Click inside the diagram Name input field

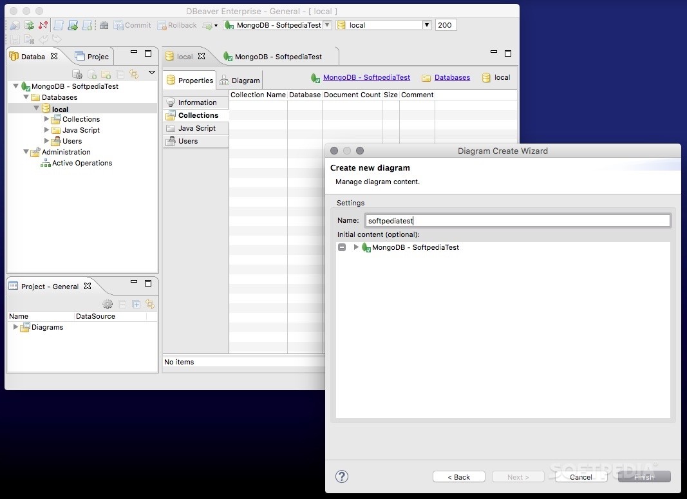(x=515, y=220)
